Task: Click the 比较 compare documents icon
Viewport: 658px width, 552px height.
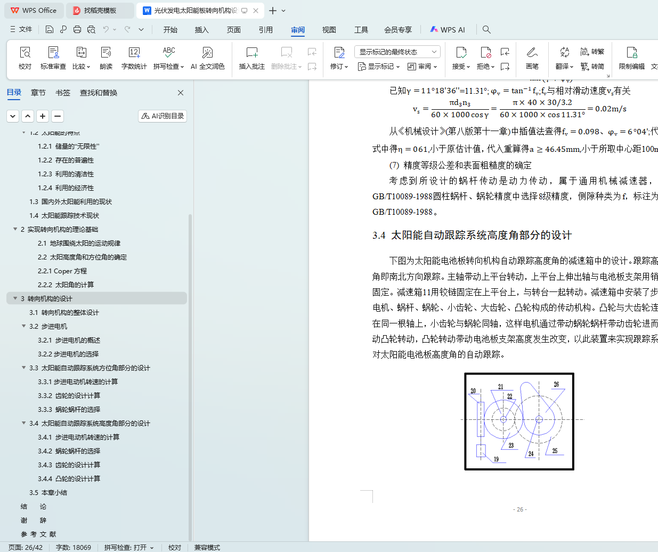Action: (x=81, y=52)
